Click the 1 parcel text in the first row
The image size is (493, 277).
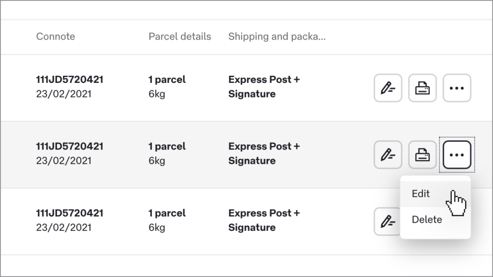tap(167, 80)
